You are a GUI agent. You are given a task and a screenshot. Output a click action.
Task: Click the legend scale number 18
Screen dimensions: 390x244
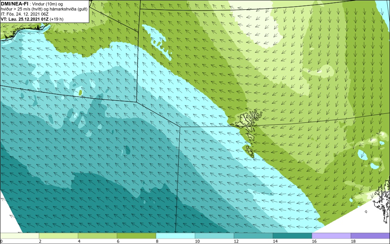353,241
